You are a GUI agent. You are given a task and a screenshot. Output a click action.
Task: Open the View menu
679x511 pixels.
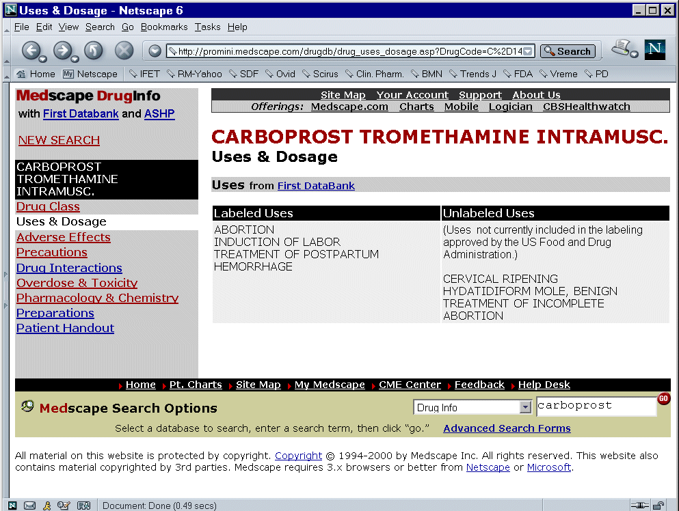click(x=68, y=27)
